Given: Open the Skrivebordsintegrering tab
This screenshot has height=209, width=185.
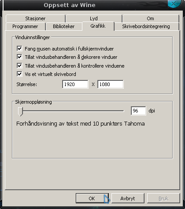Looking at the screenshot, I should pyautogui.click(x=146, y=26).
